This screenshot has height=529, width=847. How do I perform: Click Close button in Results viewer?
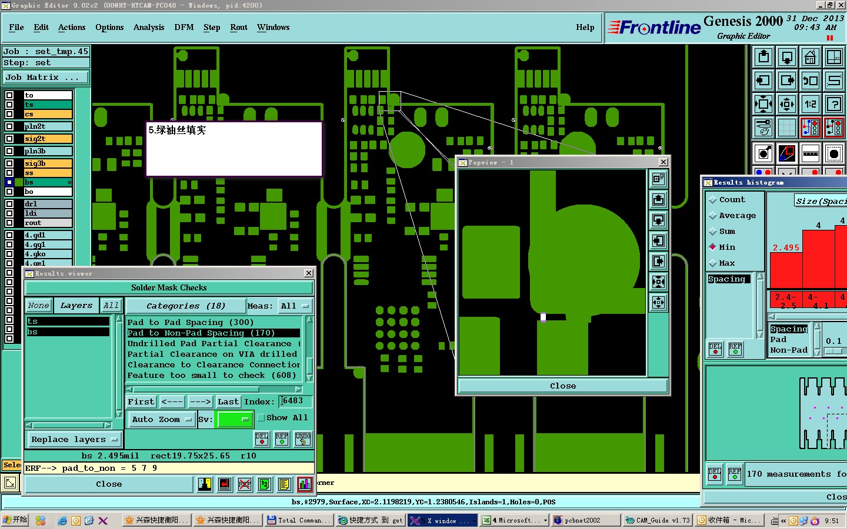109,484
